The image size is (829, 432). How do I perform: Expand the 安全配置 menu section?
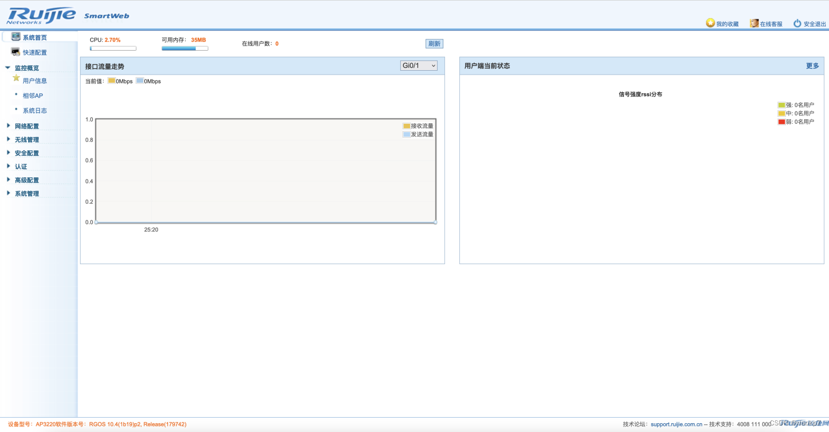click(x=27, y=153)
